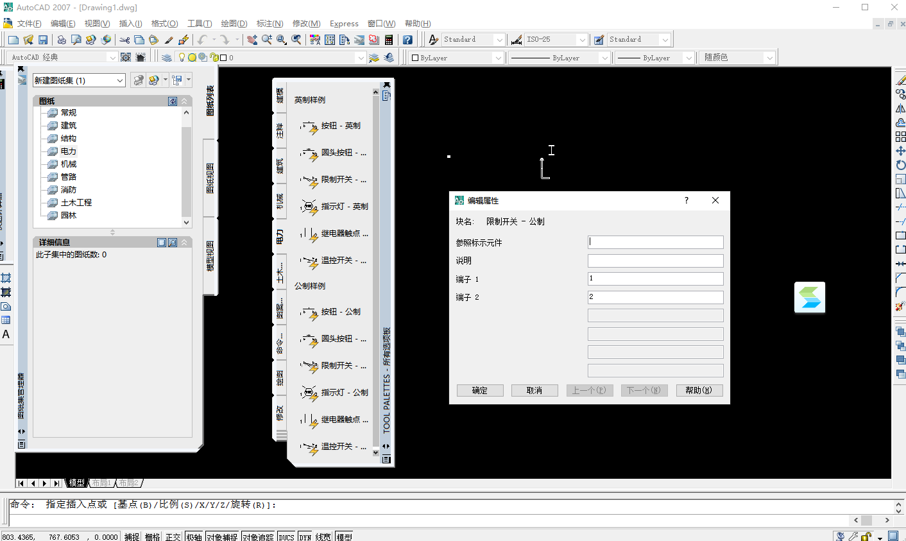The width and height of the screenshot is (906, 541).
Task: Open the 新建图纸集 (1) sheet set dropdown
Action: point(79,80)
